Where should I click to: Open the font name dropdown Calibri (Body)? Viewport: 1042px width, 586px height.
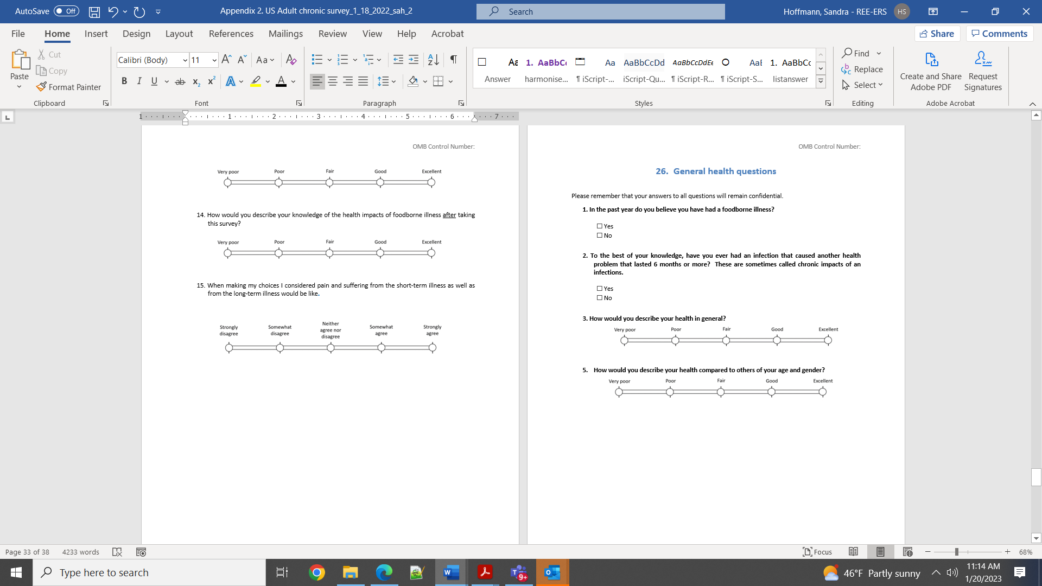185,60
